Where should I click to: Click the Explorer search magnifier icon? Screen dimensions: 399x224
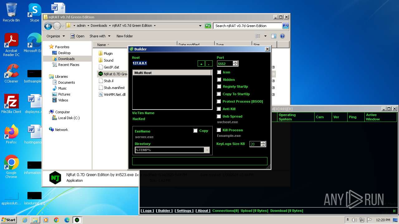coord(285,26)
